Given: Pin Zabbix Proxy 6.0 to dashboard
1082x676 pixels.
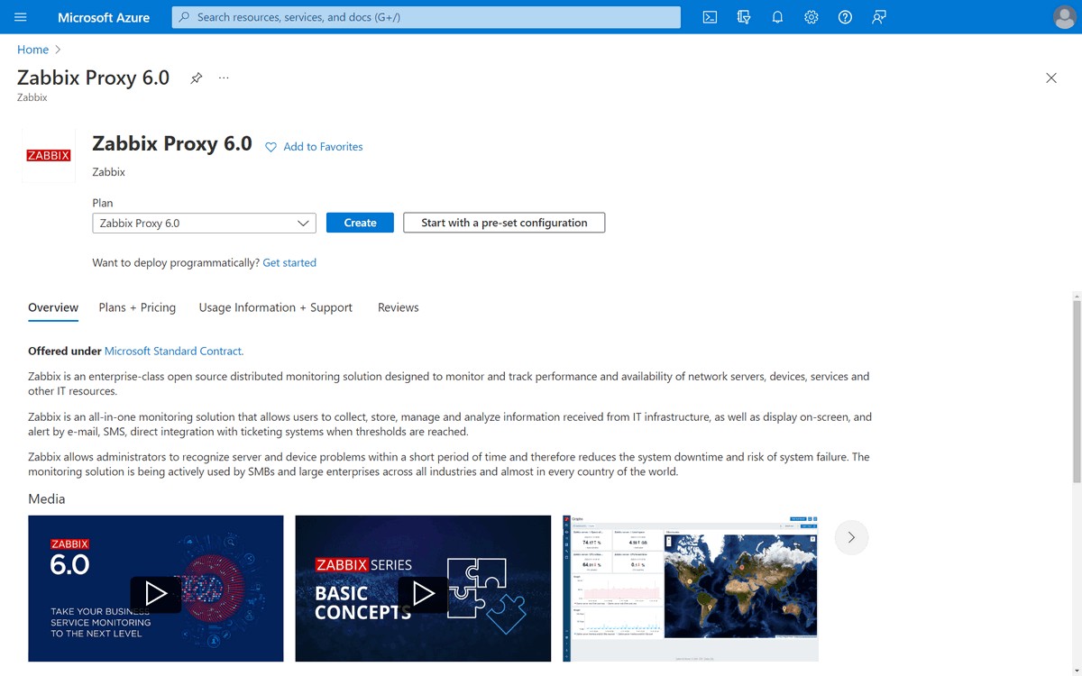Looking at the screenshot, I should click(x=196, y=78).
